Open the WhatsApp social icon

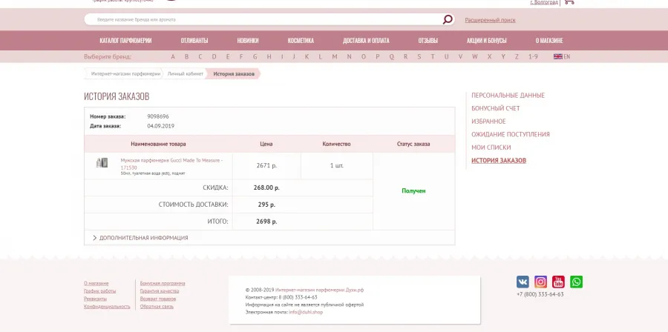[x=577, y=282]
